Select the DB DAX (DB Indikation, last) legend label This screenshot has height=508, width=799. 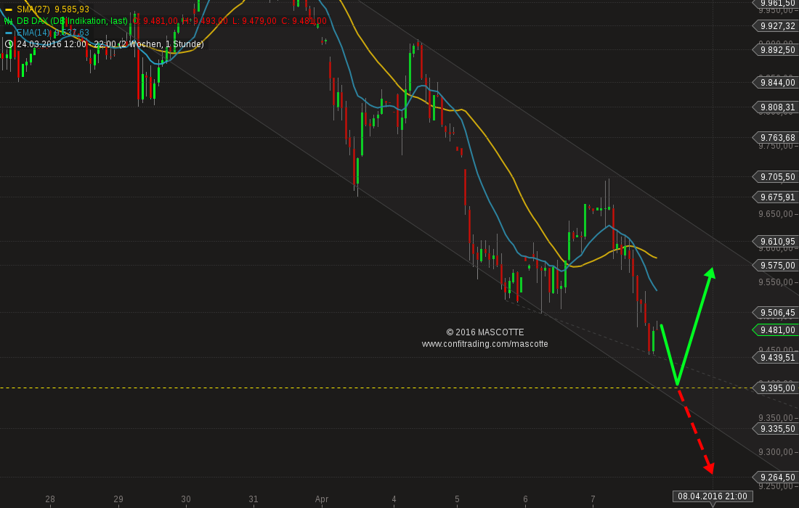click(72, 21)
